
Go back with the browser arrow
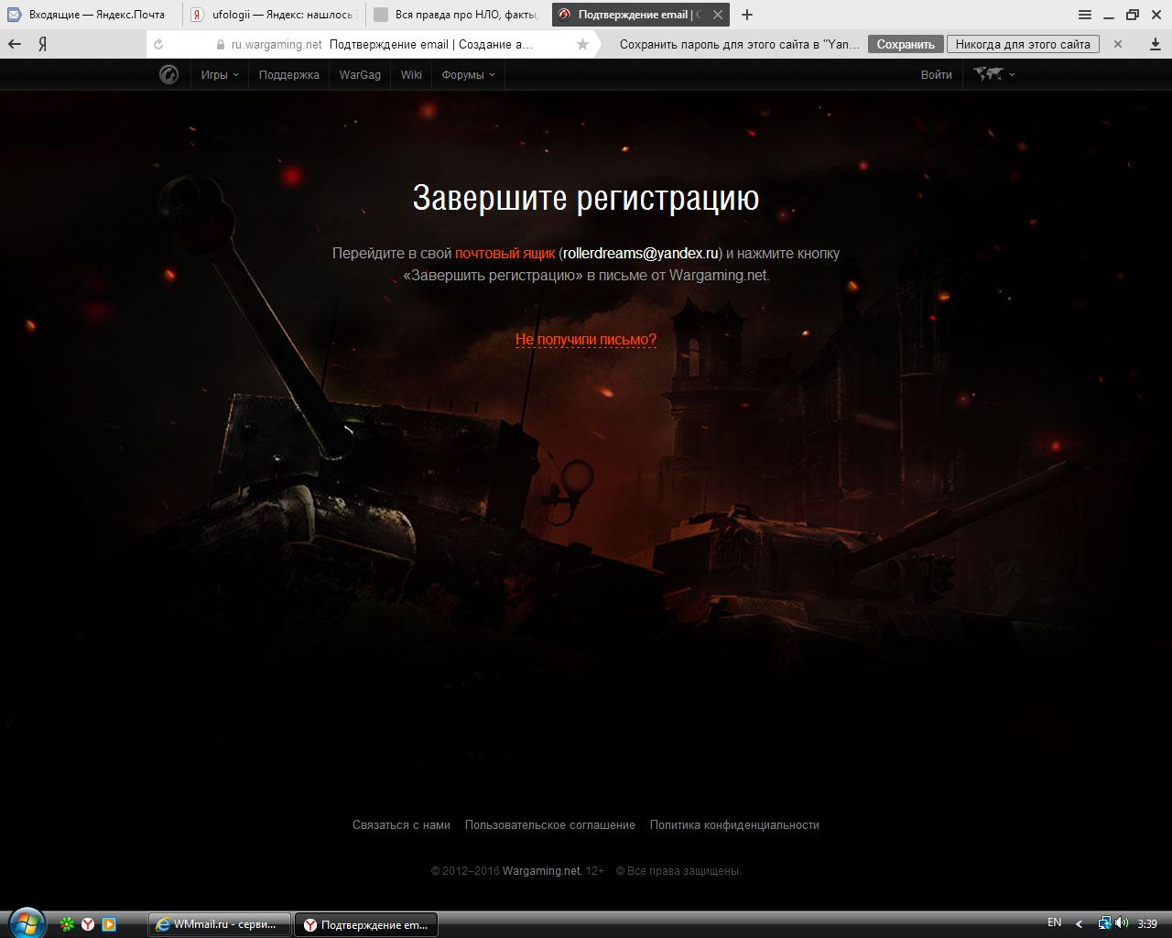pyautogui.click(x=15, y=44)
